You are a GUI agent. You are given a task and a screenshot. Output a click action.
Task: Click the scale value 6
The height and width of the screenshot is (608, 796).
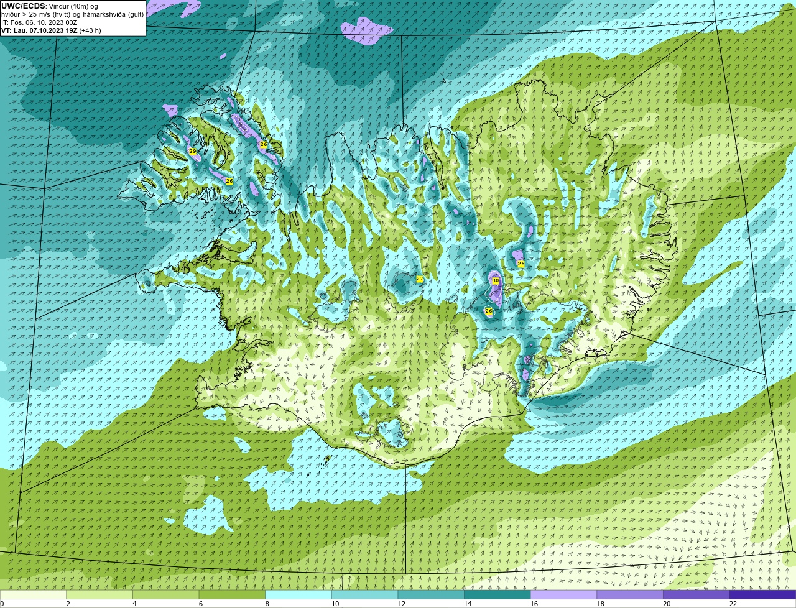coord(201,604)
